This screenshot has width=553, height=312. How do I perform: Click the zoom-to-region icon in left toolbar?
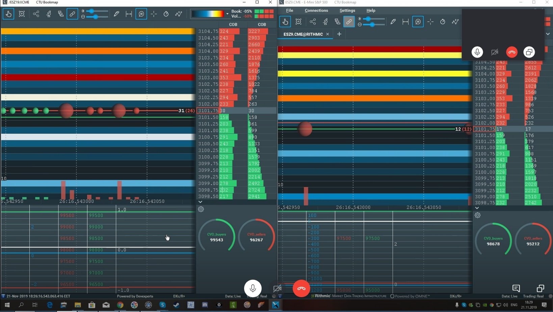pos(22,14)
